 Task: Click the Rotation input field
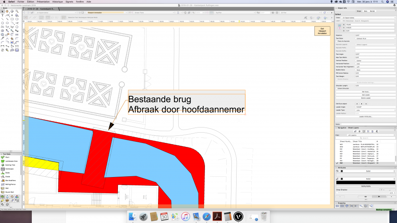[375, 35]
